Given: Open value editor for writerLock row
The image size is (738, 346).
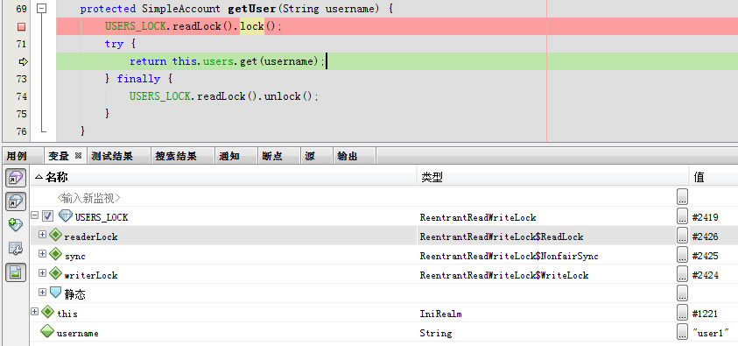Looking at the screenshot, I should (683, 274).
